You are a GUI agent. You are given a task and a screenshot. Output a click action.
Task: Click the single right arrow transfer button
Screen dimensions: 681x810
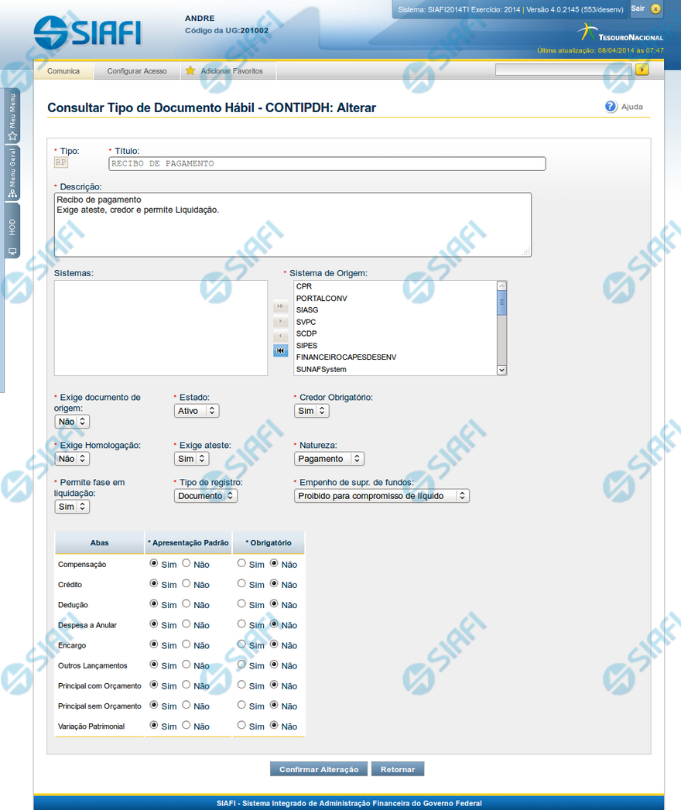(x=280, y=322)
